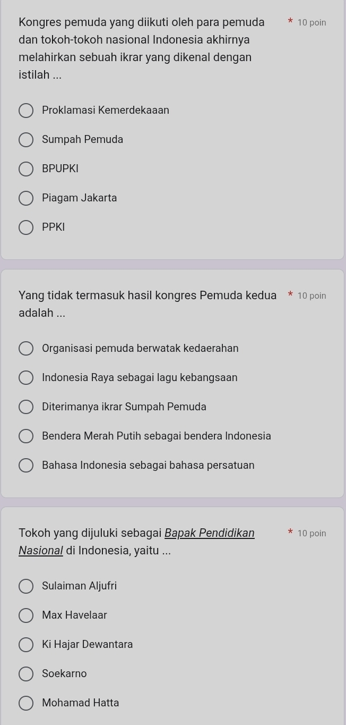Click the 10 poin label on first question
Viewport: 346px width, 725px height.
pyautogui.click(x=312, y=23)
